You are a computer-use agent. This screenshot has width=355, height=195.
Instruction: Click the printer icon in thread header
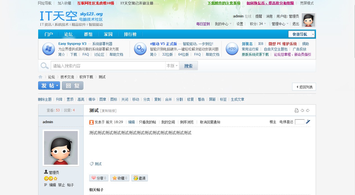point(297,111)
